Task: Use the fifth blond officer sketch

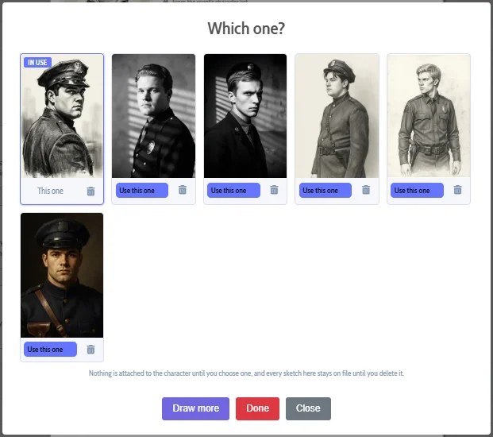Action: point(417,191)
